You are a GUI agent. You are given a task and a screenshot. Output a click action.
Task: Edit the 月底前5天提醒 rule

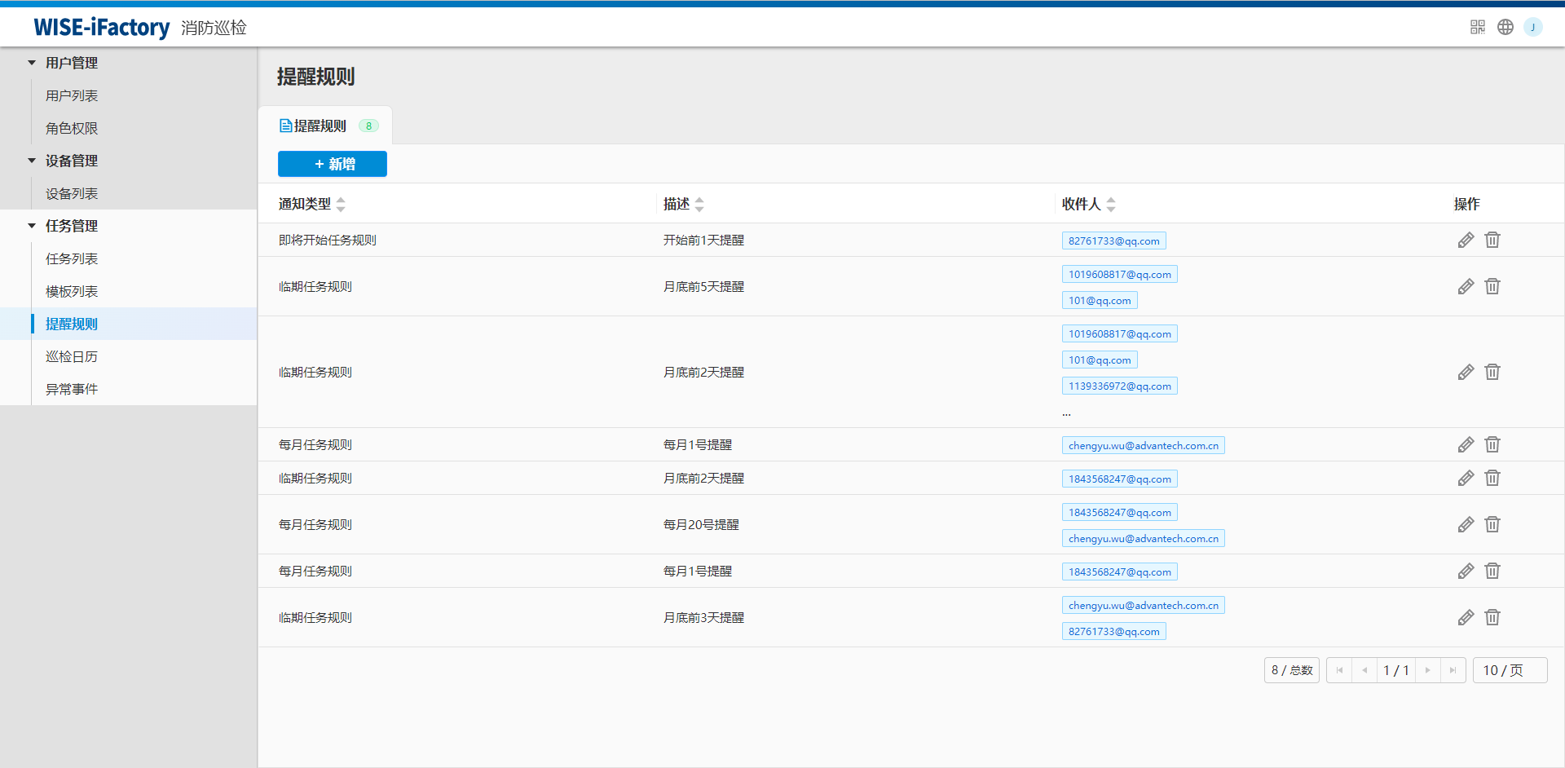point(1466,286)
